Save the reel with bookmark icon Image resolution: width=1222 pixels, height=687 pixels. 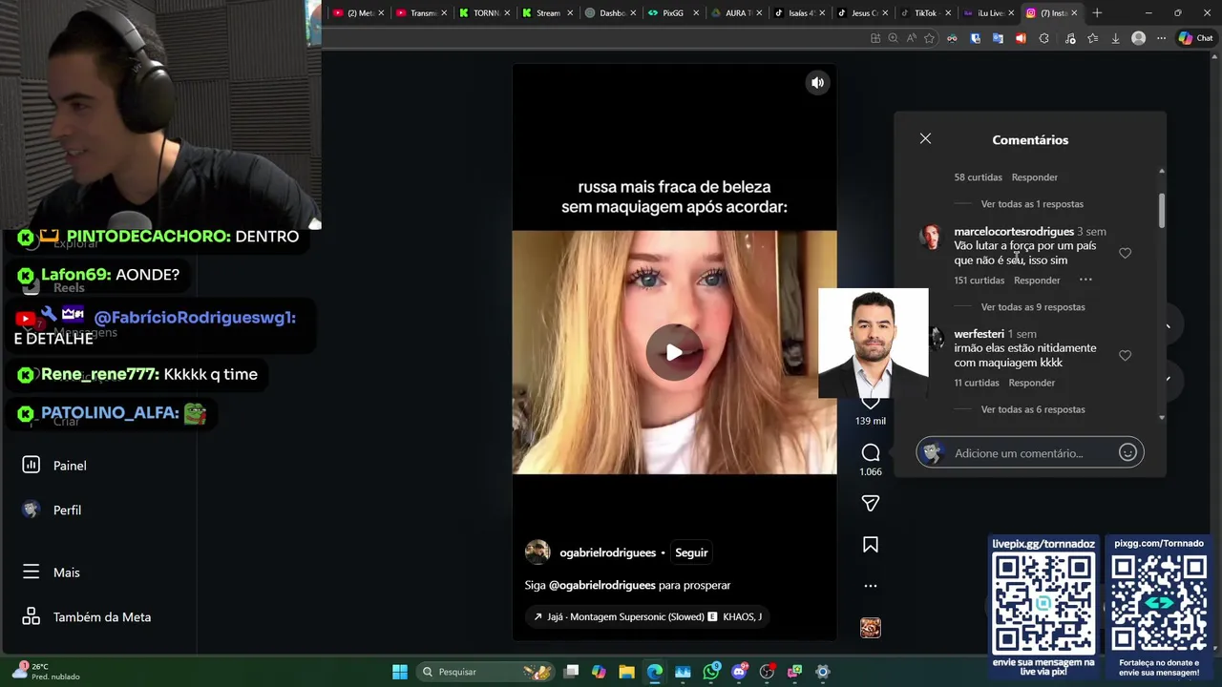tap(871, 545)
